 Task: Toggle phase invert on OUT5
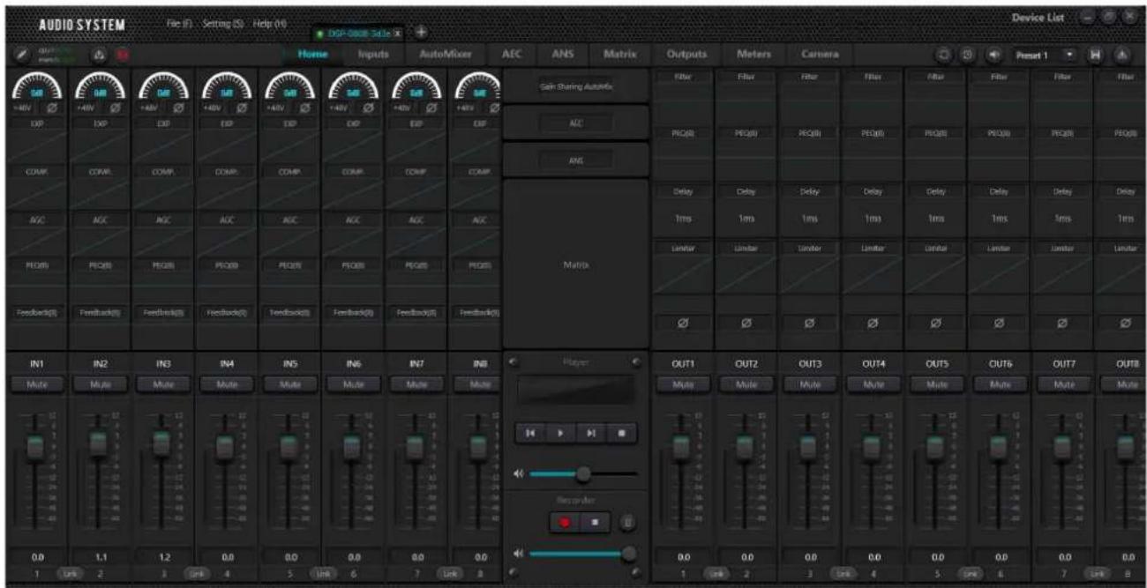pyautogui.click(x=936, y=324)
